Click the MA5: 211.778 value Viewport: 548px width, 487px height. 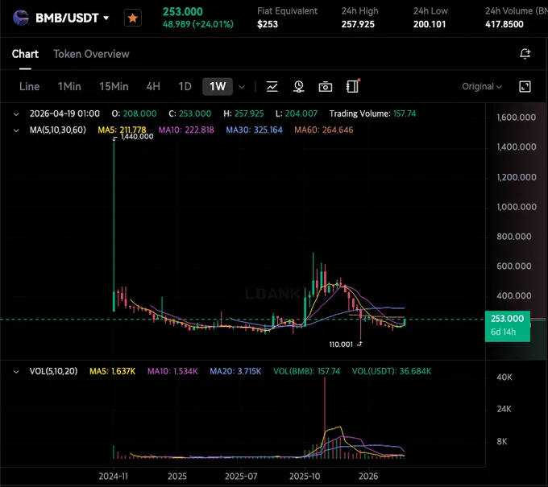click(x=122, y=130)
